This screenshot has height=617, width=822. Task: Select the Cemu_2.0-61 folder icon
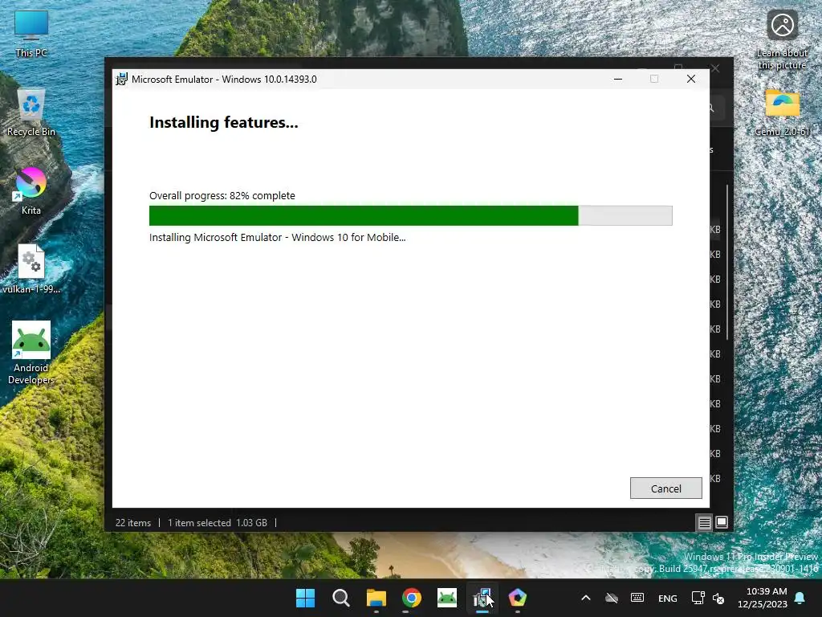pyautogui.click(x=782, y=112)
